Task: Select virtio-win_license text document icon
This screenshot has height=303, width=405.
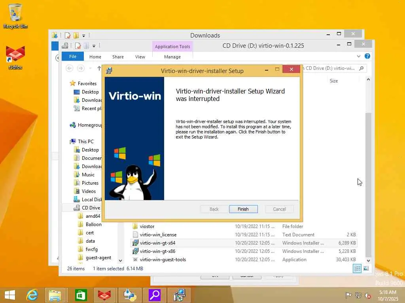Action: tap(135, 234)
